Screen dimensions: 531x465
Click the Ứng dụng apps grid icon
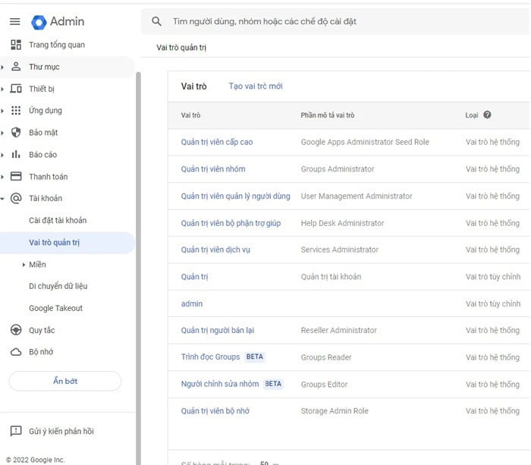(x=16, y=111)
